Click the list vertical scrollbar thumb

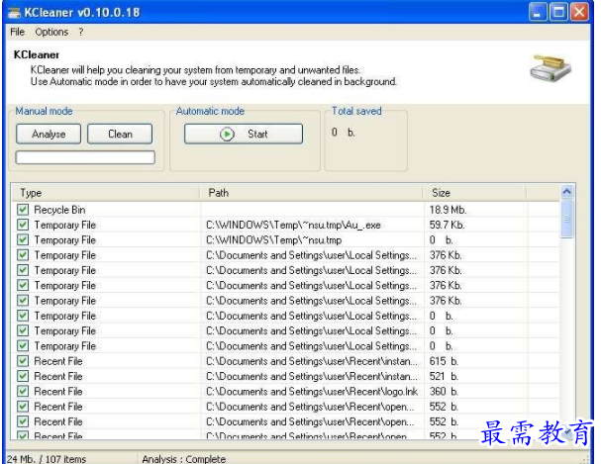point(567,219)
